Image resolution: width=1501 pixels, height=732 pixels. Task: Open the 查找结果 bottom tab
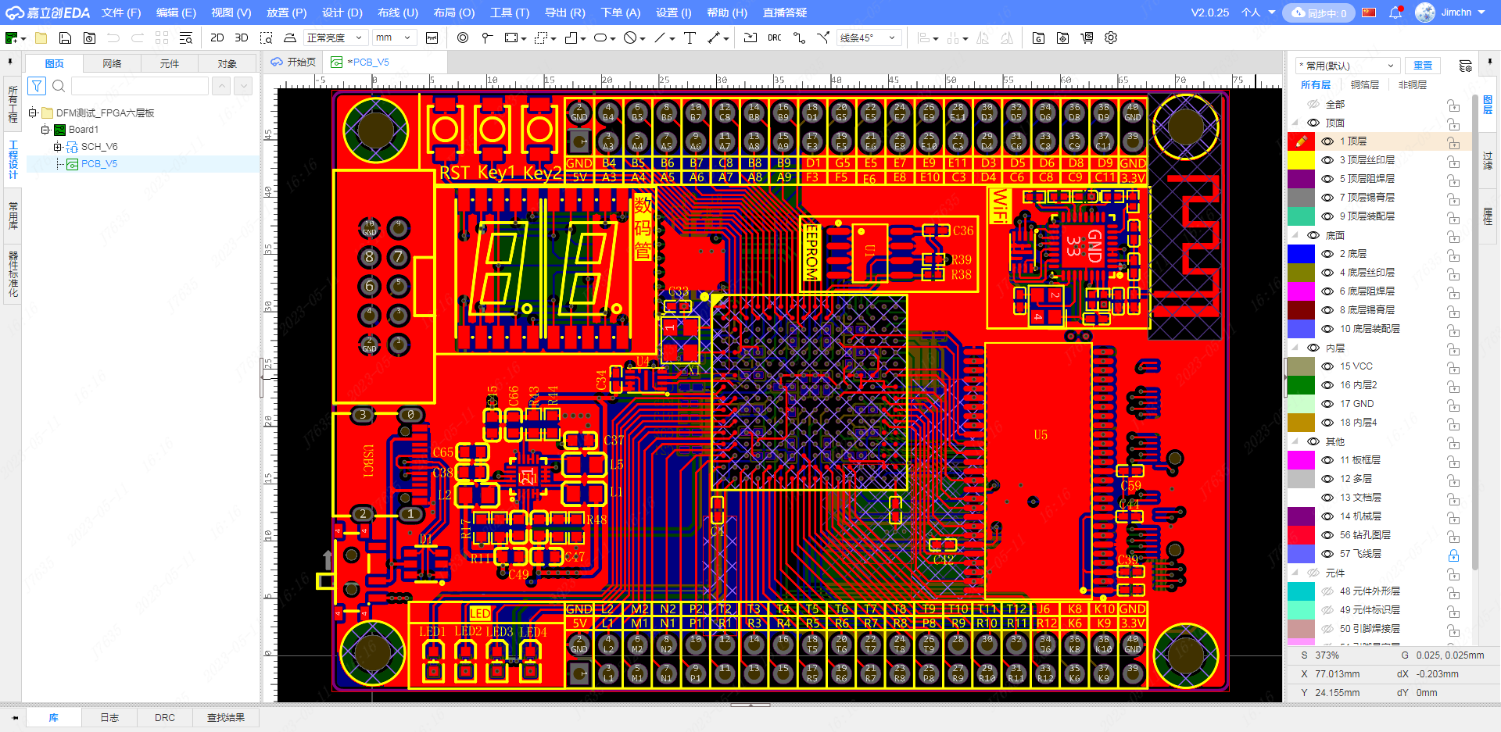[x=226, y=717]
